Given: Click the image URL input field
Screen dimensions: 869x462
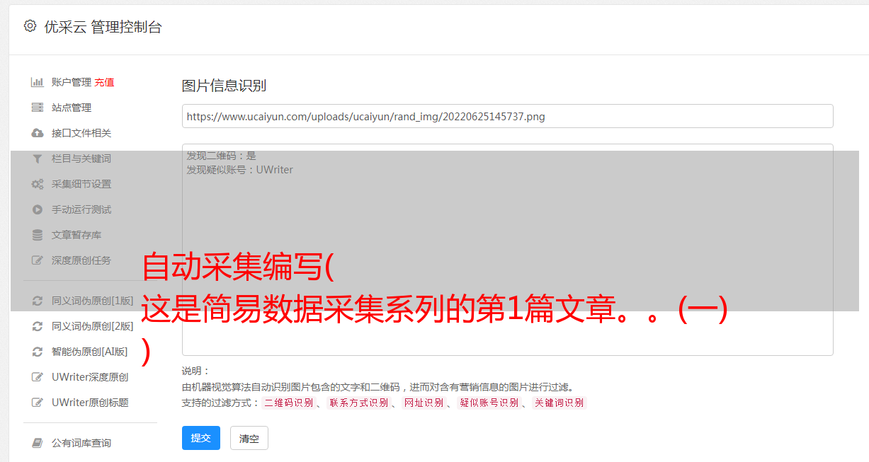Looking at the screenshot, I should coord(507,116).
